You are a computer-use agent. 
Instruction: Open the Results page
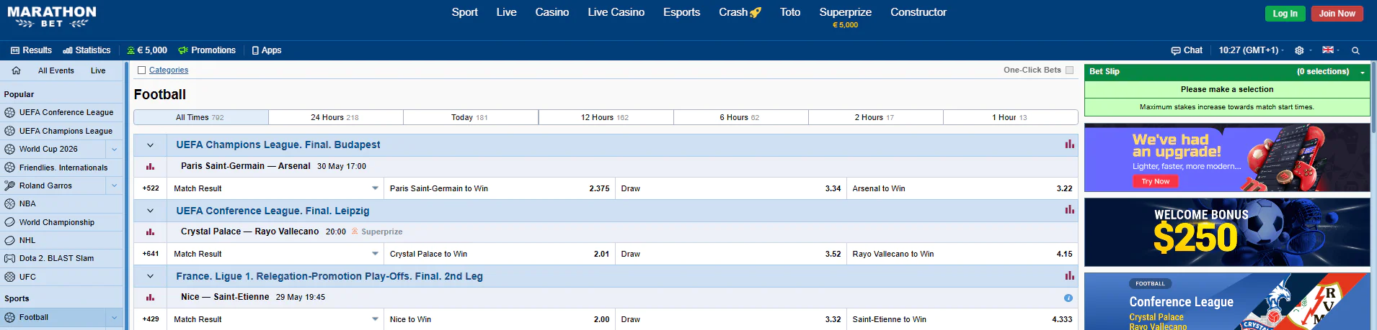coord(32,50)
